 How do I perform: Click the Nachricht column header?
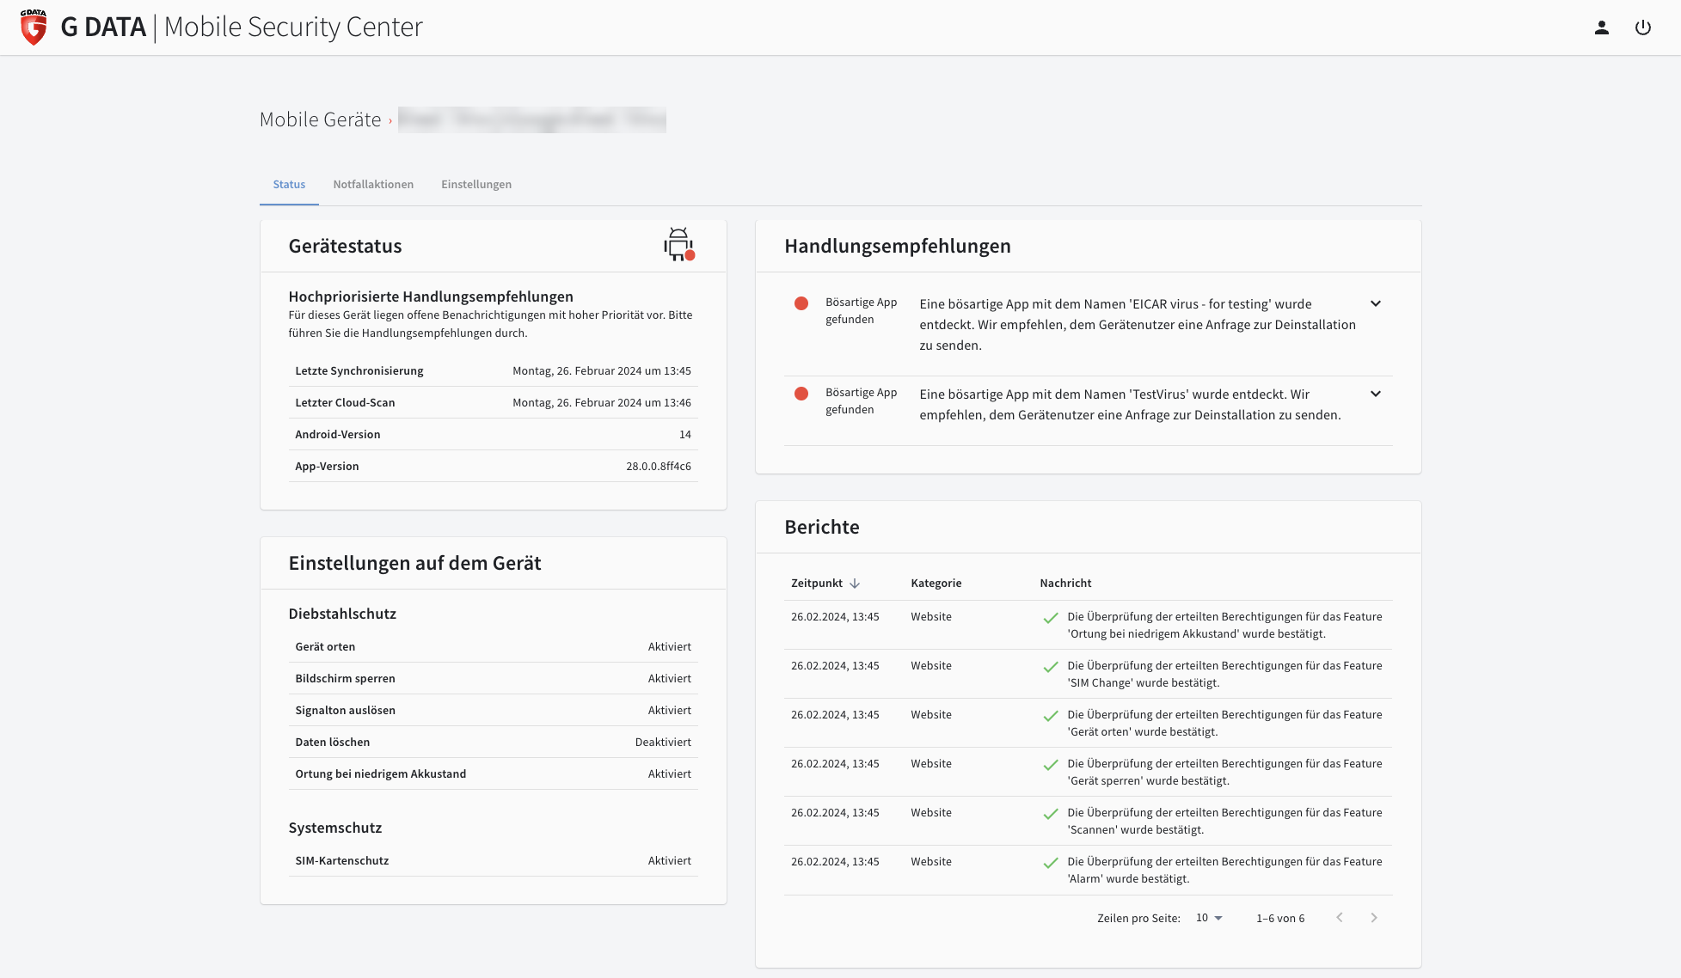(1065, 584)
